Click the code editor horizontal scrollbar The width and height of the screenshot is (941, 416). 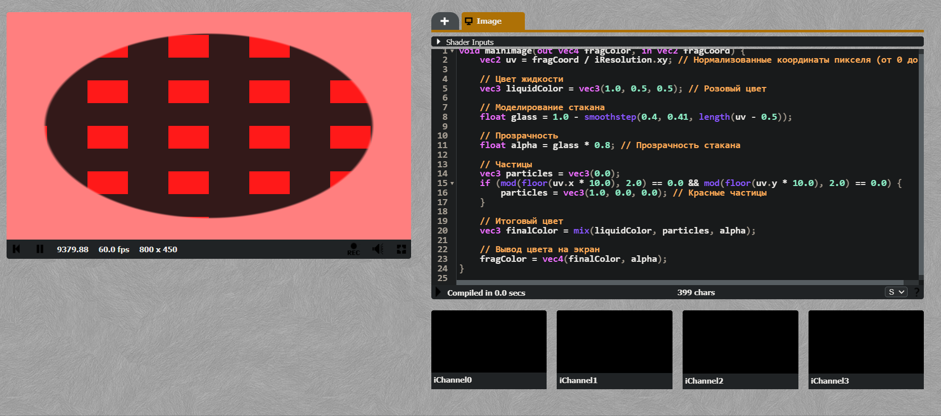(x=678, y=283)
